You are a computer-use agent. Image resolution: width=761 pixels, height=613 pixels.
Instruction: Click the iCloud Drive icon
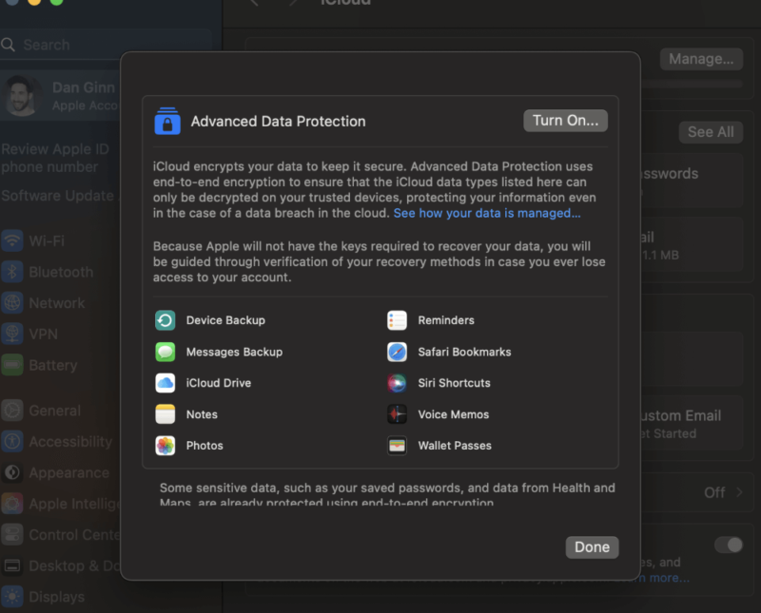point(165,383)
